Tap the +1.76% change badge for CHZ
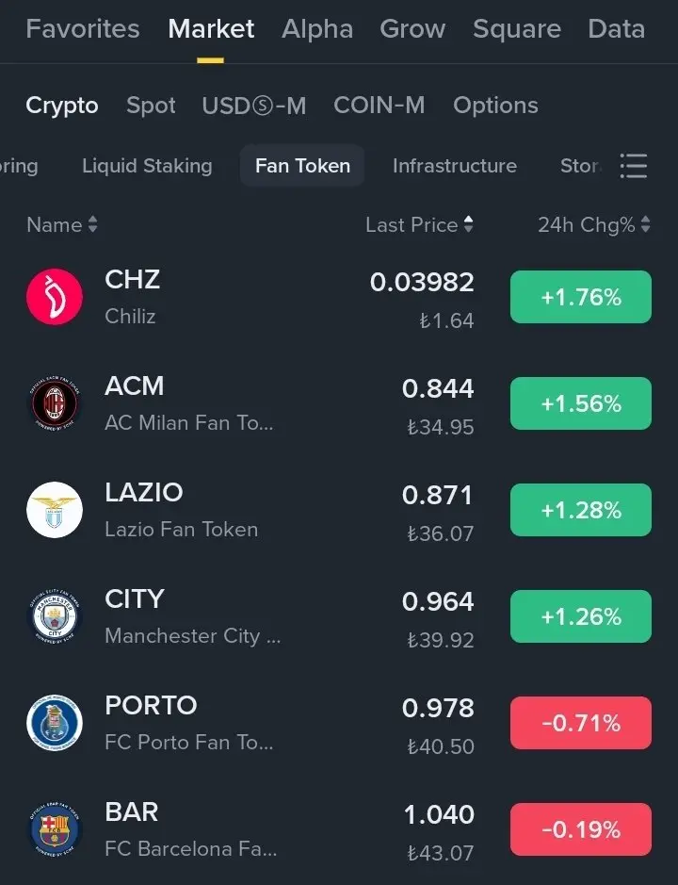 581,297
